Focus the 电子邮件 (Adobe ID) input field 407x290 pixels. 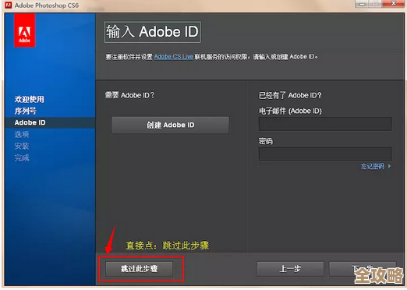point(325,124)
